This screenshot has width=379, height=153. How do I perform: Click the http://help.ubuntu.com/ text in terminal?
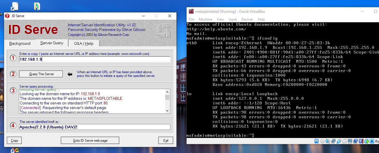point(216,29)
